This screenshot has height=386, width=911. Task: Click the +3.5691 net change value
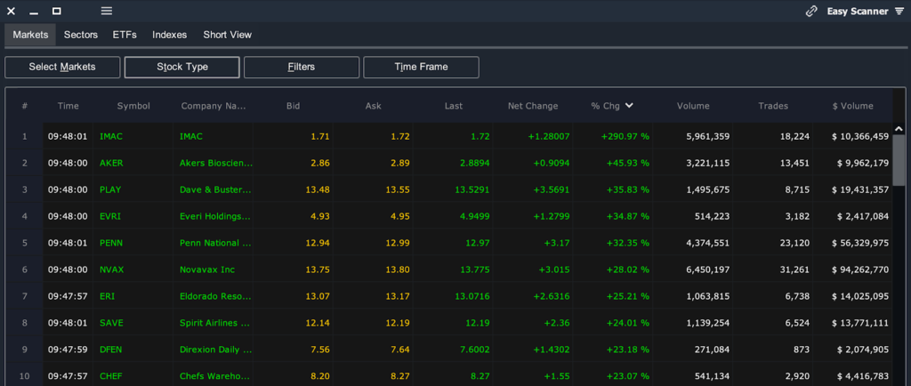[x=552, y=189]
